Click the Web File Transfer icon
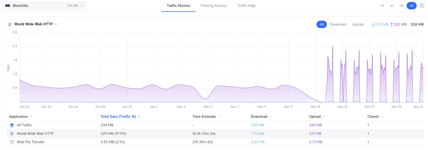 tap(12, 142)
